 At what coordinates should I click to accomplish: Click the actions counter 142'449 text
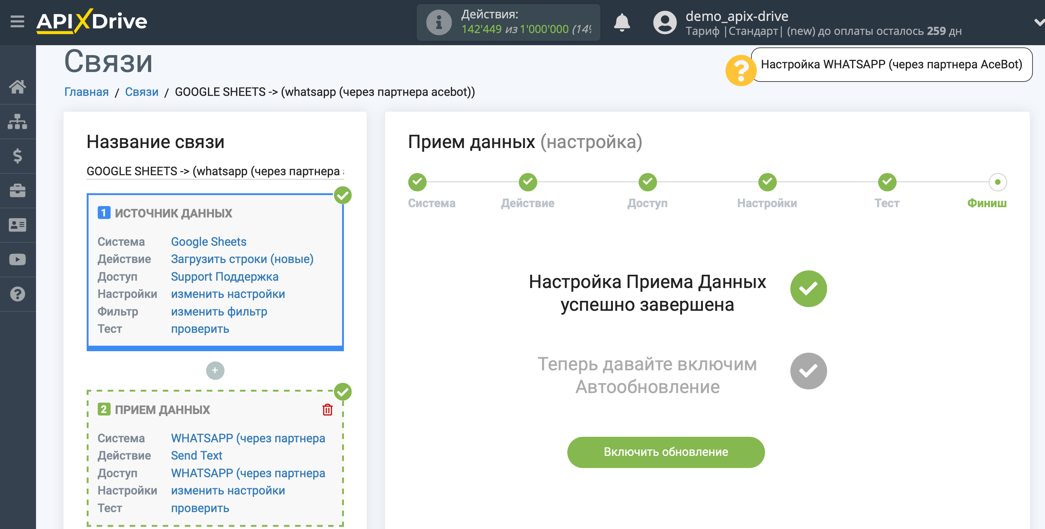pos(481,29)
